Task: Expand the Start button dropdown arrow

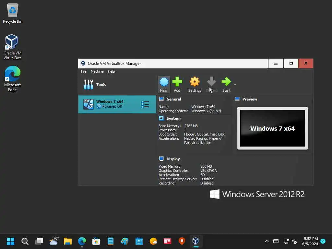Action: point(235,85)
